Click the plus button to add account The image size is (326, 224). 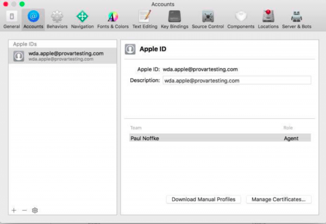(14, 210)
